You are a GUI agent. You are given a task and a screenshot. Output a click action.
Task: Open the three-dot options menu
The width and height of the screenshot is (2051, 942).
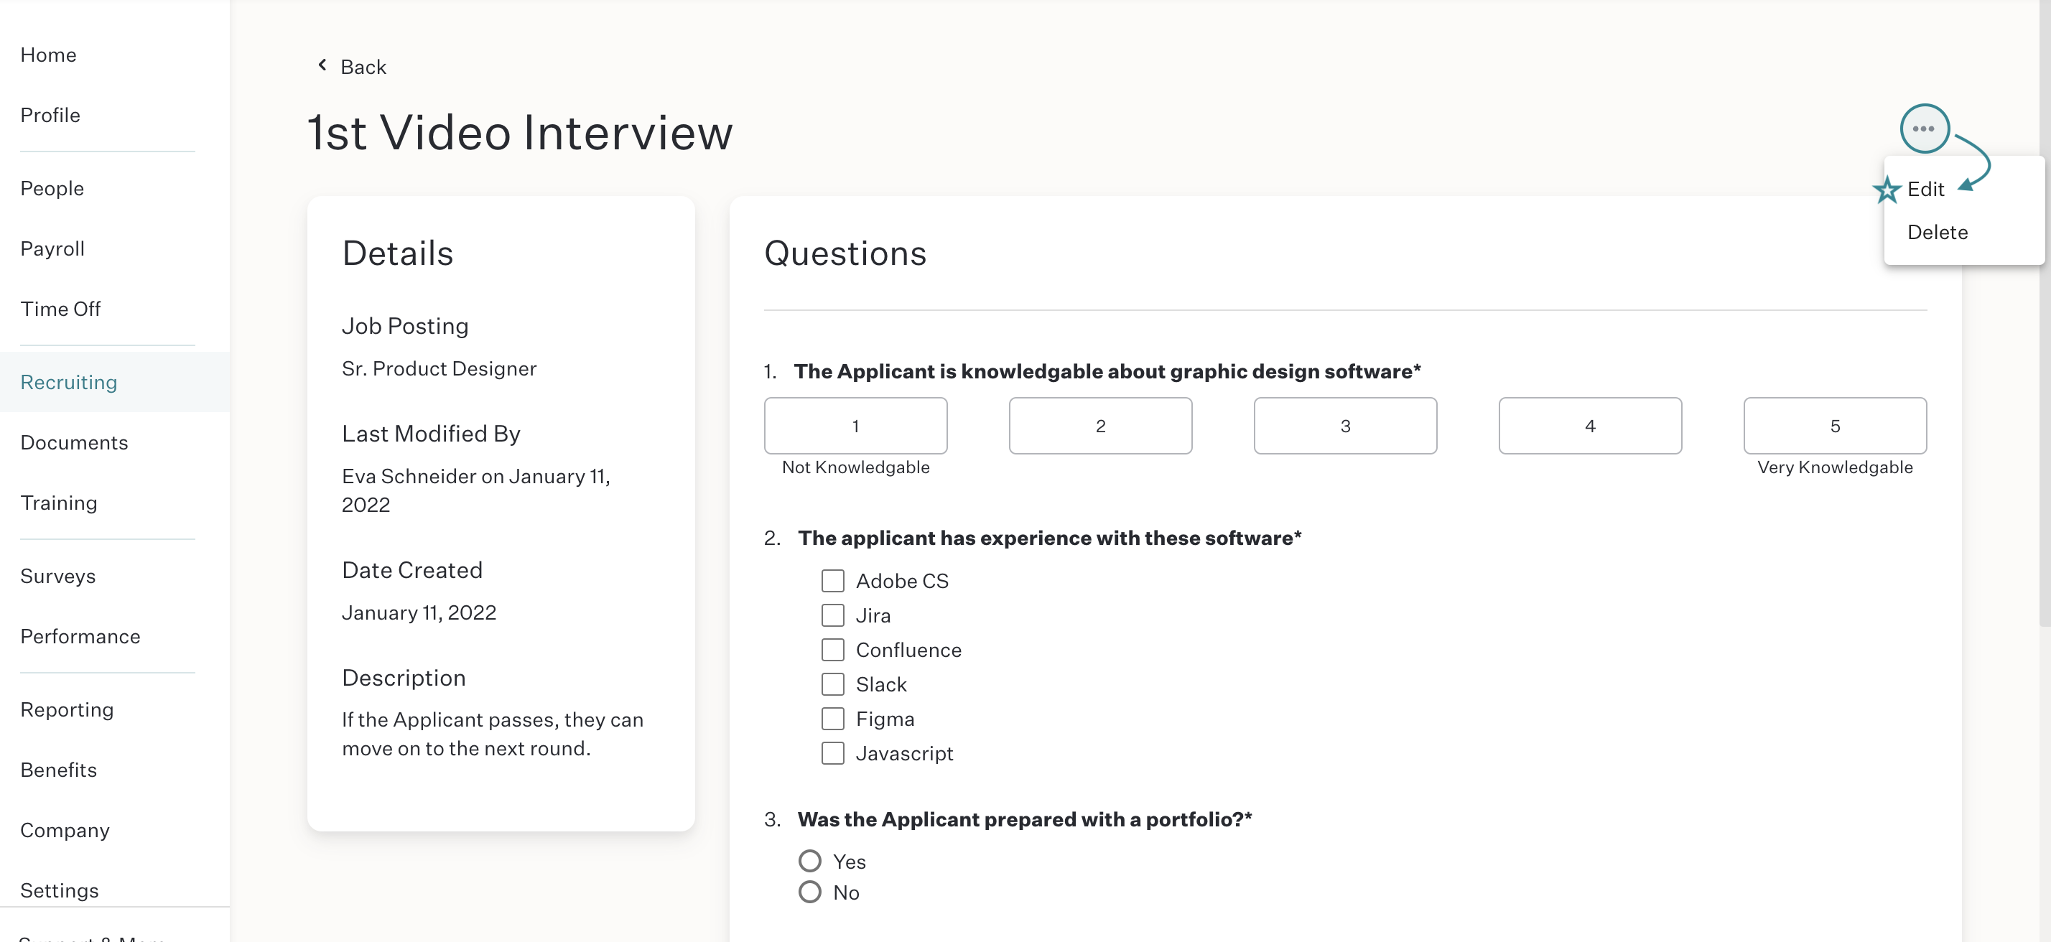point(1924,129)
